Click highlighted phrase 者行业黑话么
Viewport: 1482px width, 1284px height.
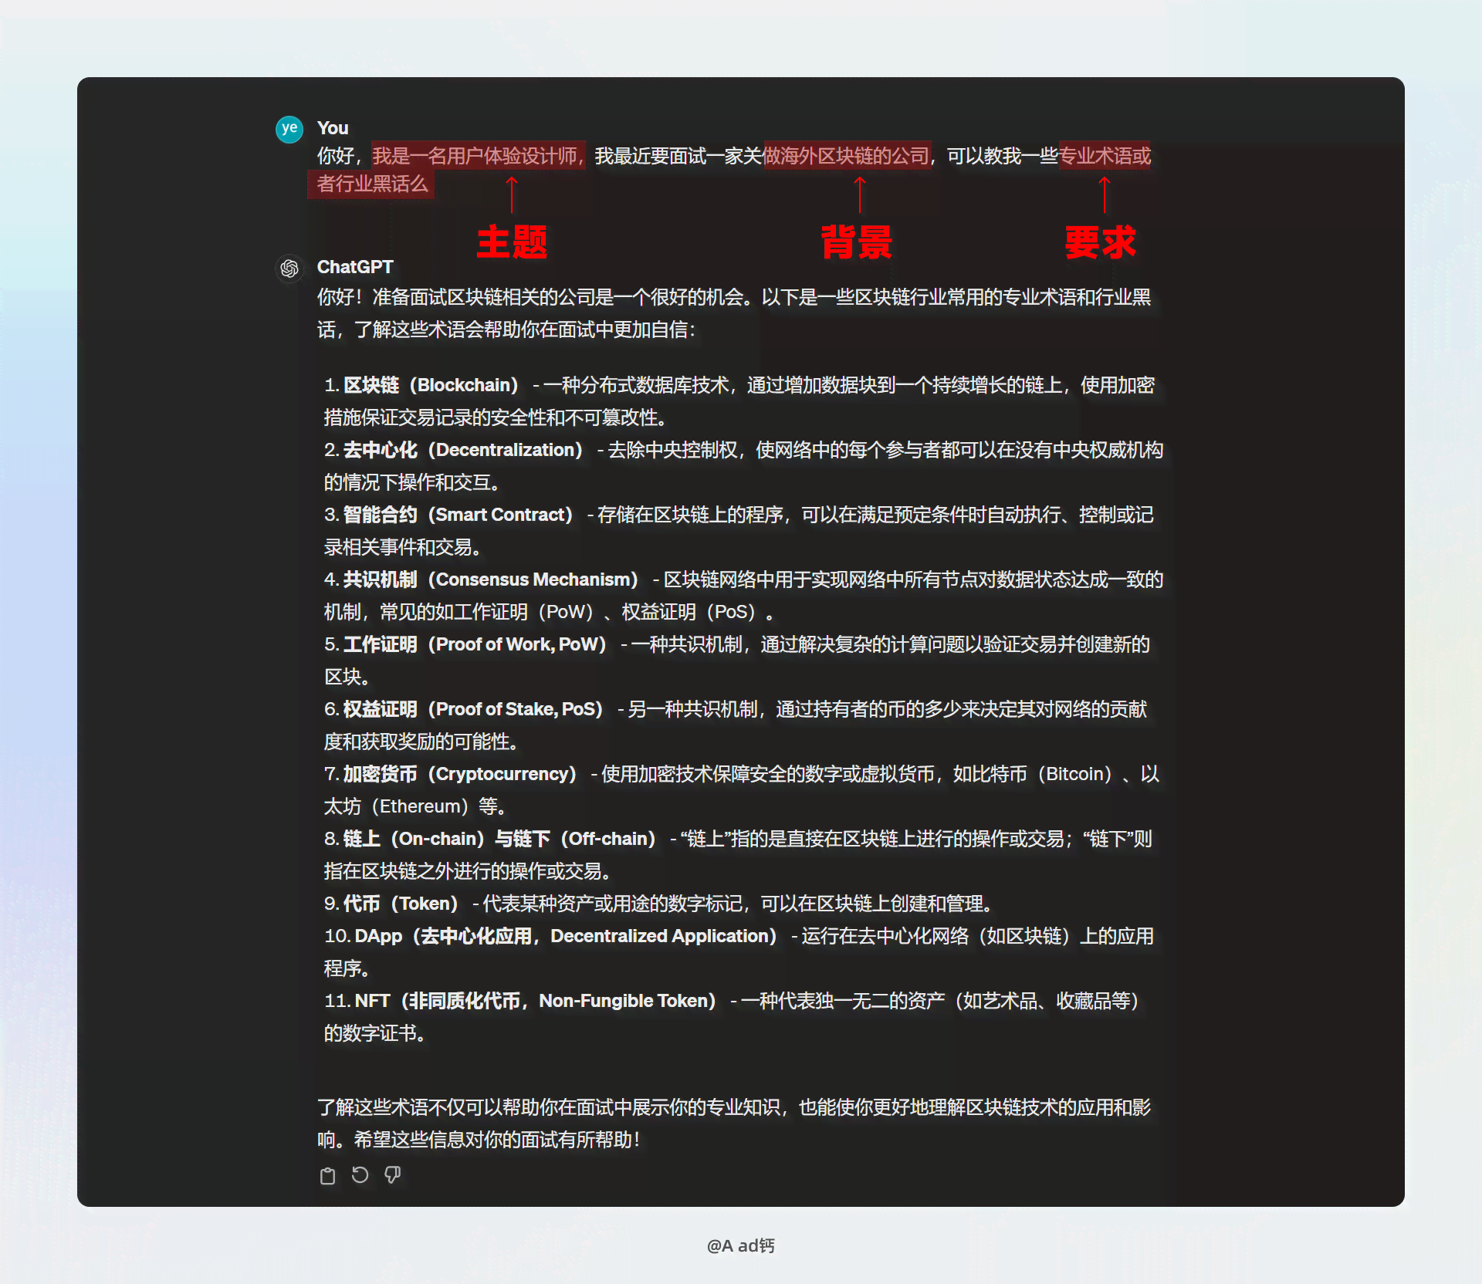click(x=371, y=184)
